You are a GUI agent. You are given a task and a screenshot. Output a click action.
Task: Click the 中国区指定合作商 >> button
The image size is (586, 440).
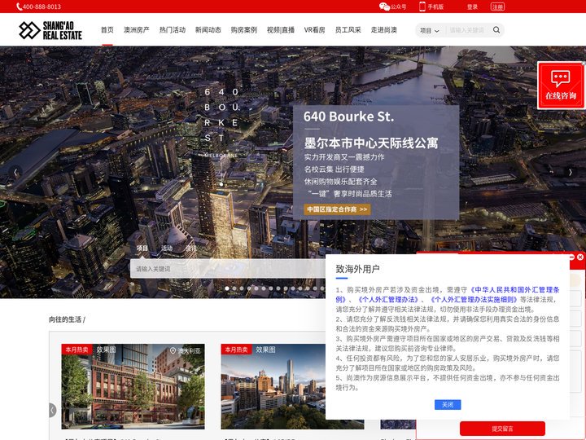click(337, 209)
